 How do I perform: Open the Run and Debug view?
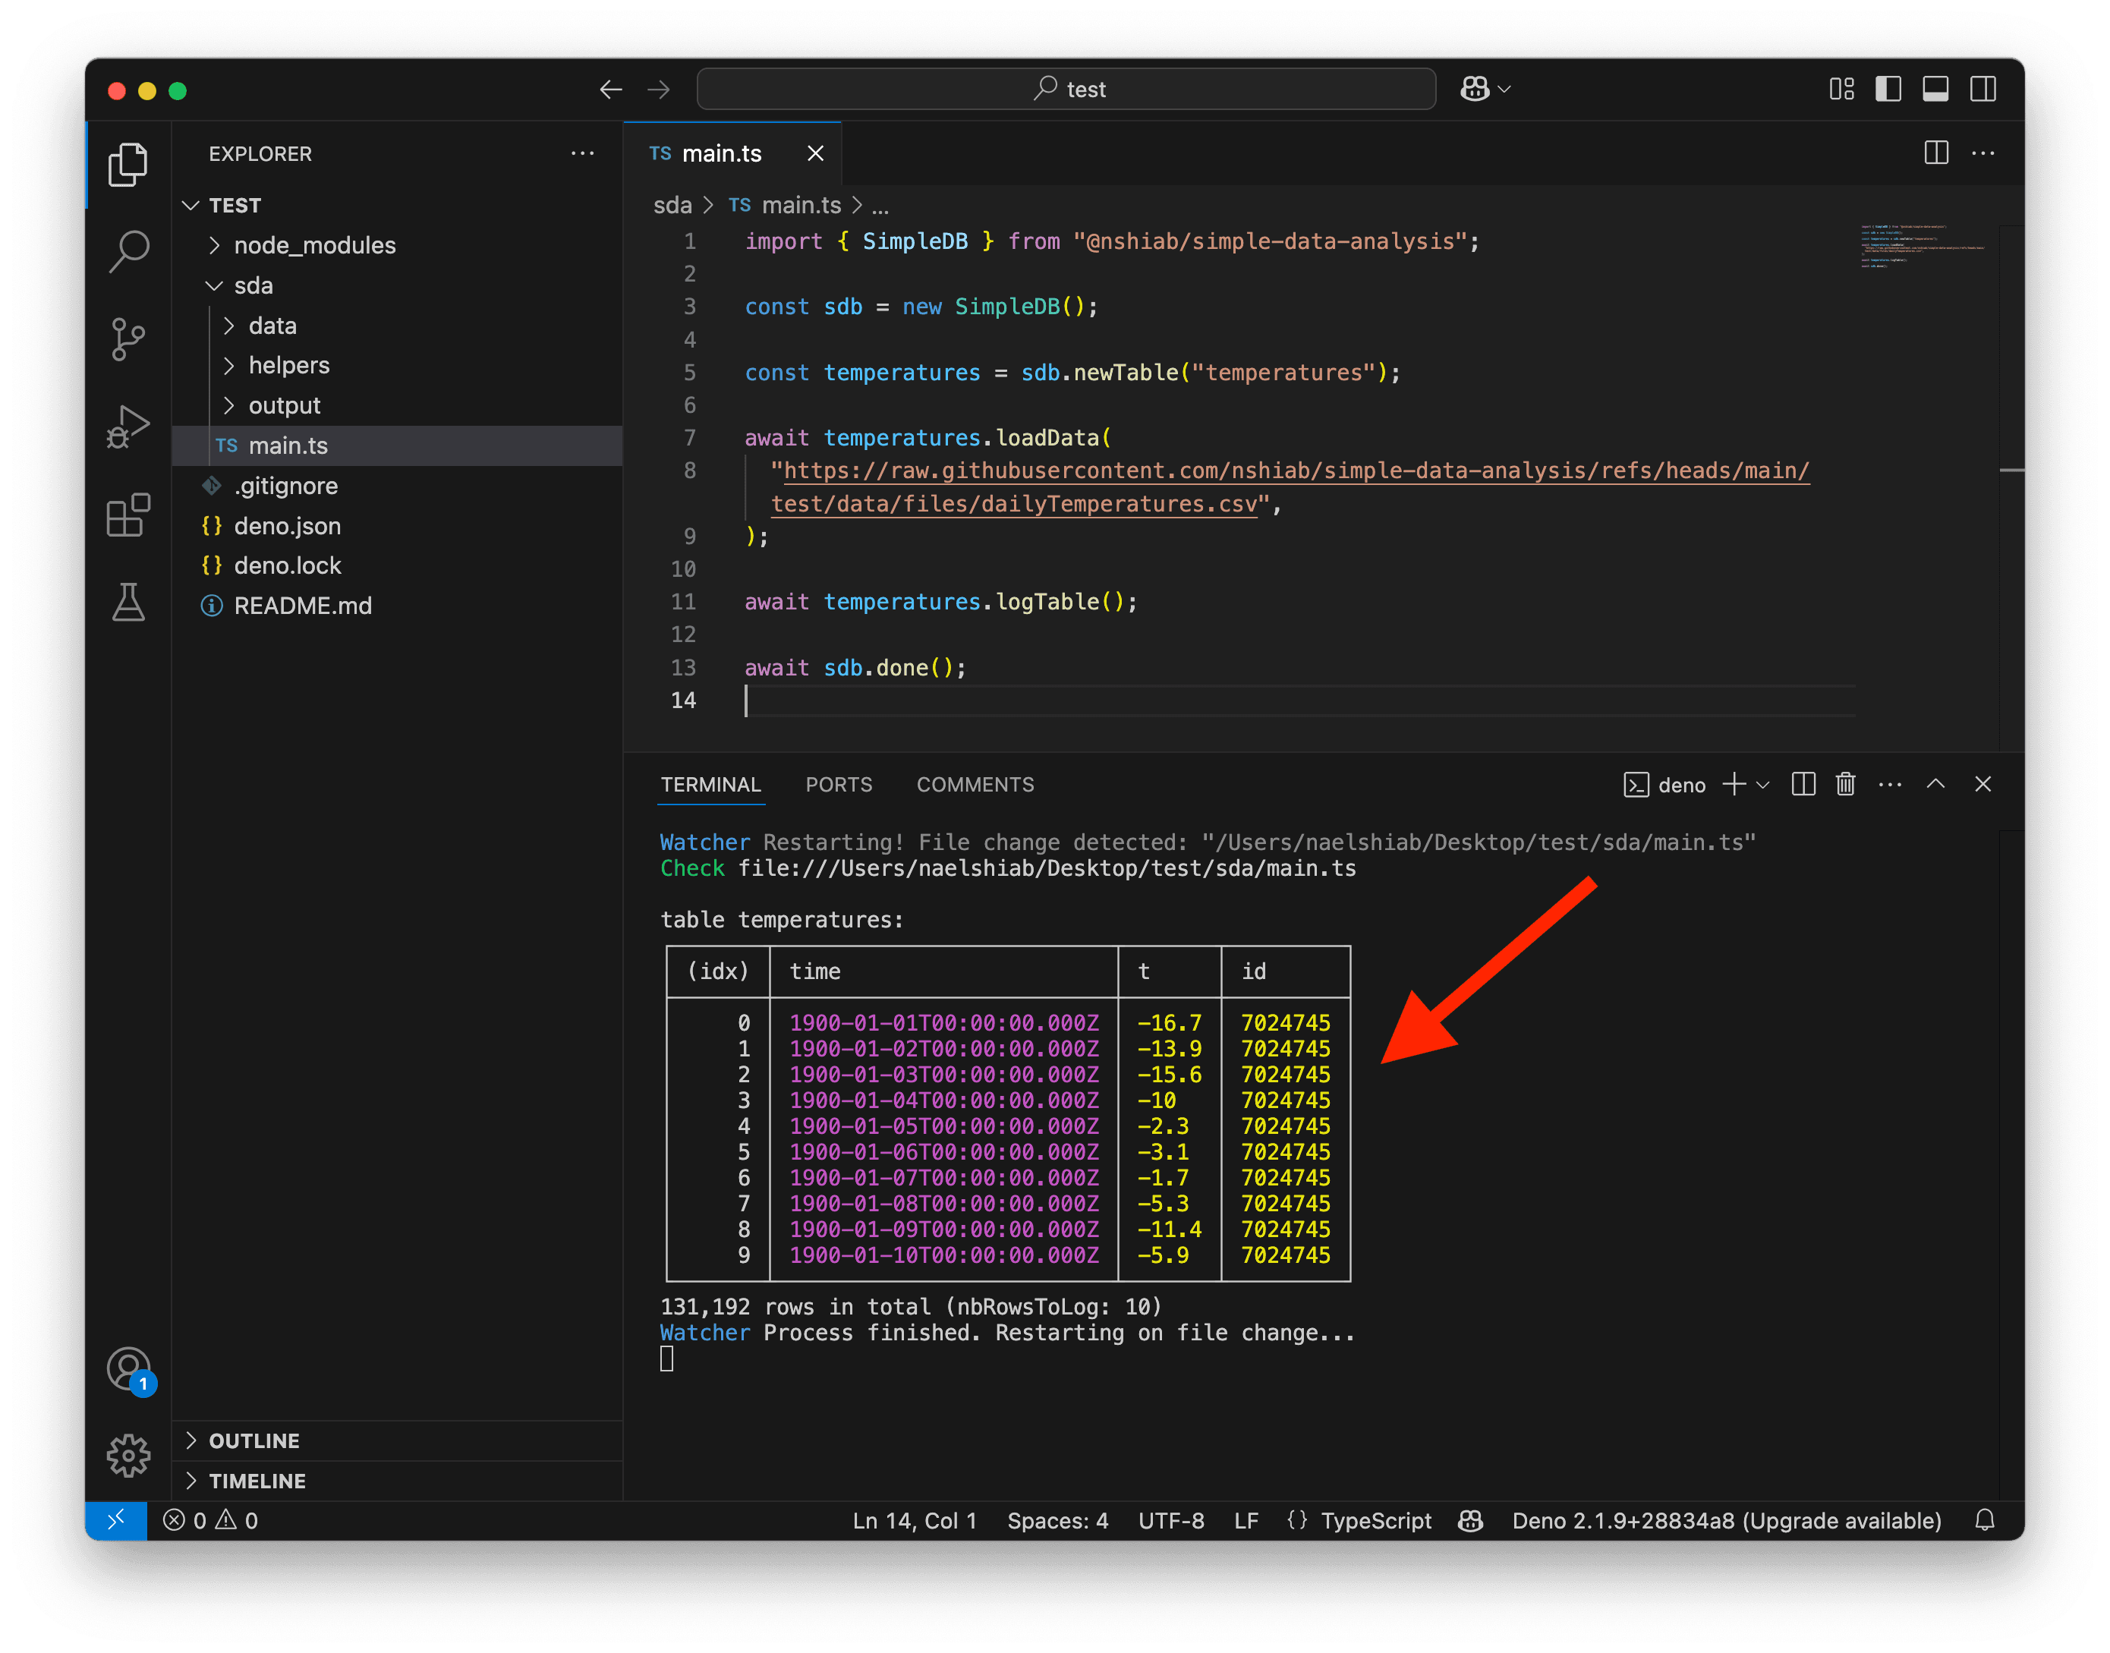coord(128,426)
